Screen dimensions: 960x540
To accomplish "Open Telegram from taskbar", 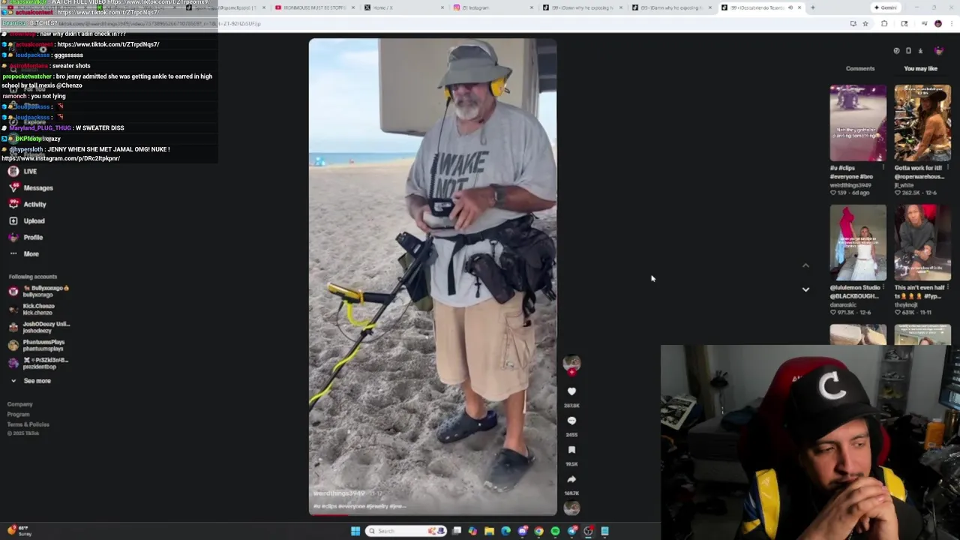I will [572, 531].
